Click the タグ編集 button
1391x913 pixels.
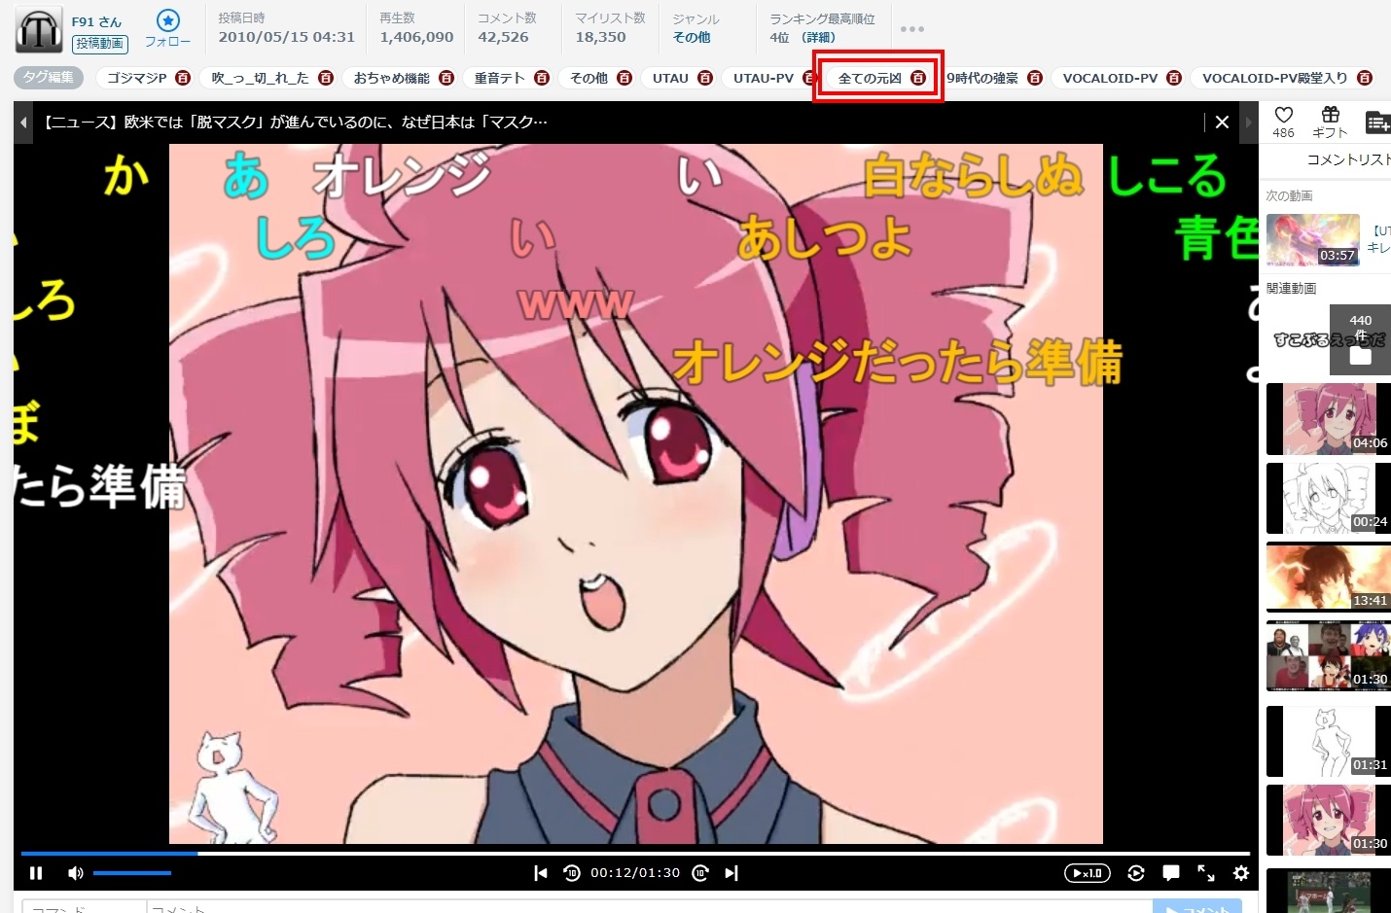(x=49, y=78)
